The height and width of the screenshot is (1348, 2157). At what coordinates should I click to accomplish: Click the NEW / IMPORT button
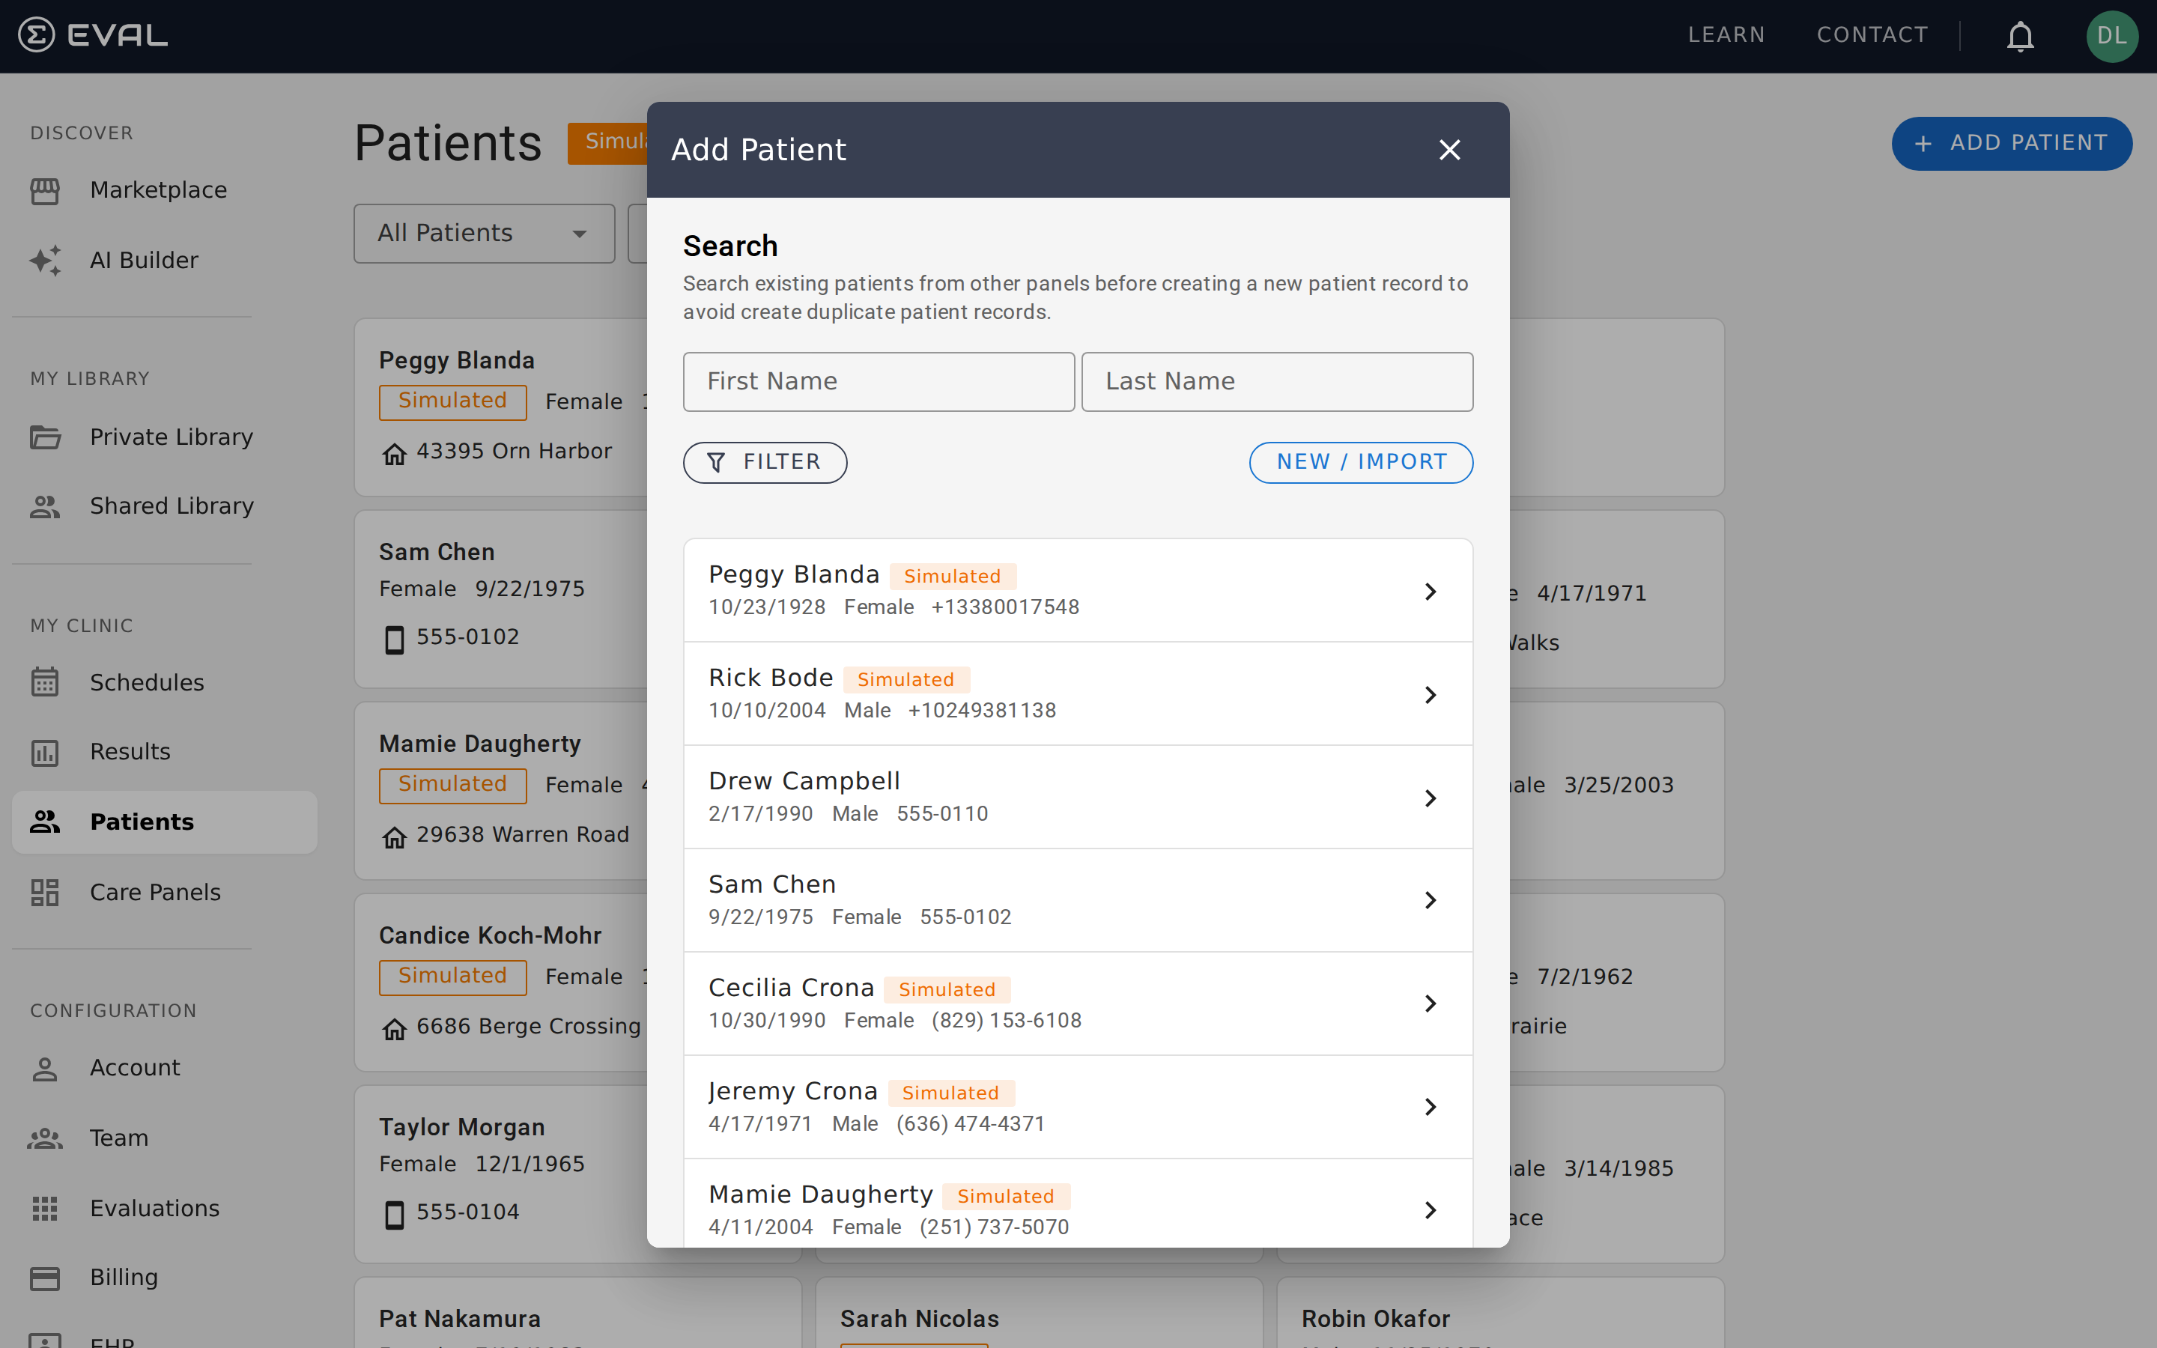tap(1360, 462)
